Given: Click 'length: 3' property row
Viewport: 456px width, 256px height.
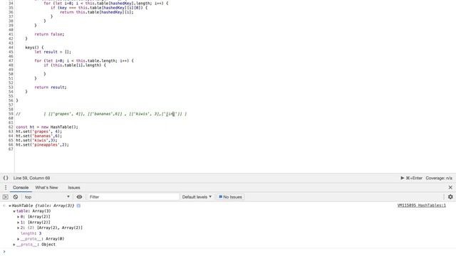Looking at the screenshot, I should click(x=31, y=233).
